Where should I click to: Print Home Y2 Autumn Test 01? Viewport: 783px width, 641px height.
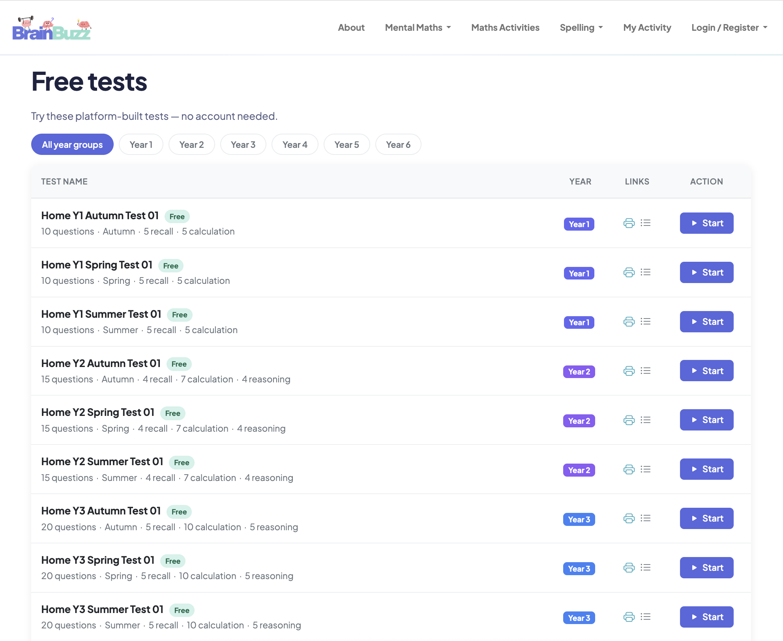coord(629,371)
